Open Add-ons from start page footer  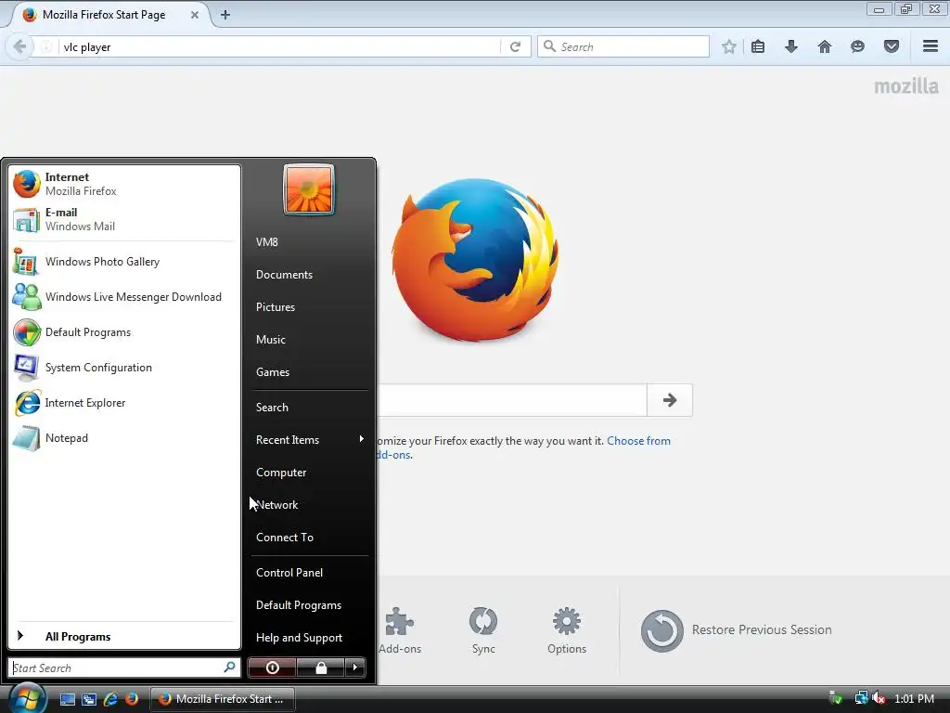pyautogui.click(x=399, y=630)
